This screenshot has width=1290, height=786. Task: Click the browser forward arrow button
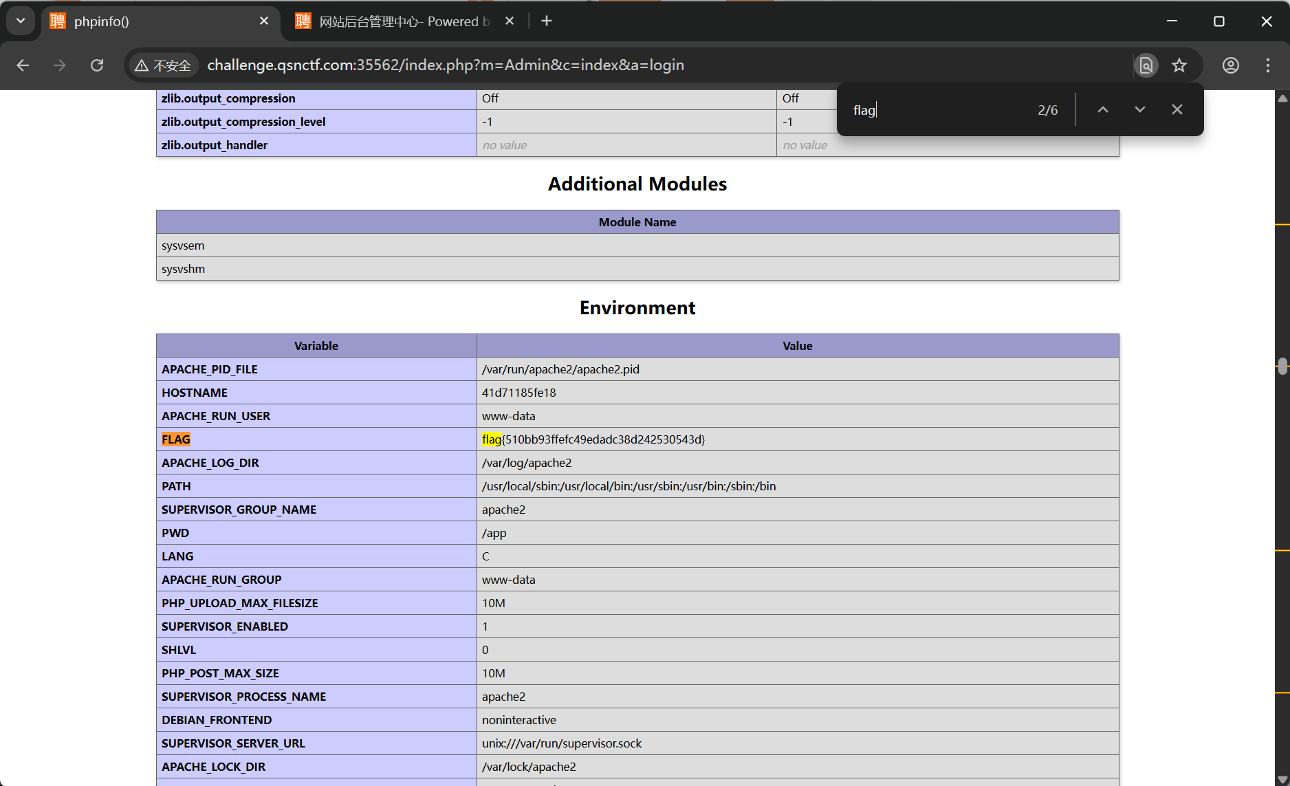click(60, 65)
